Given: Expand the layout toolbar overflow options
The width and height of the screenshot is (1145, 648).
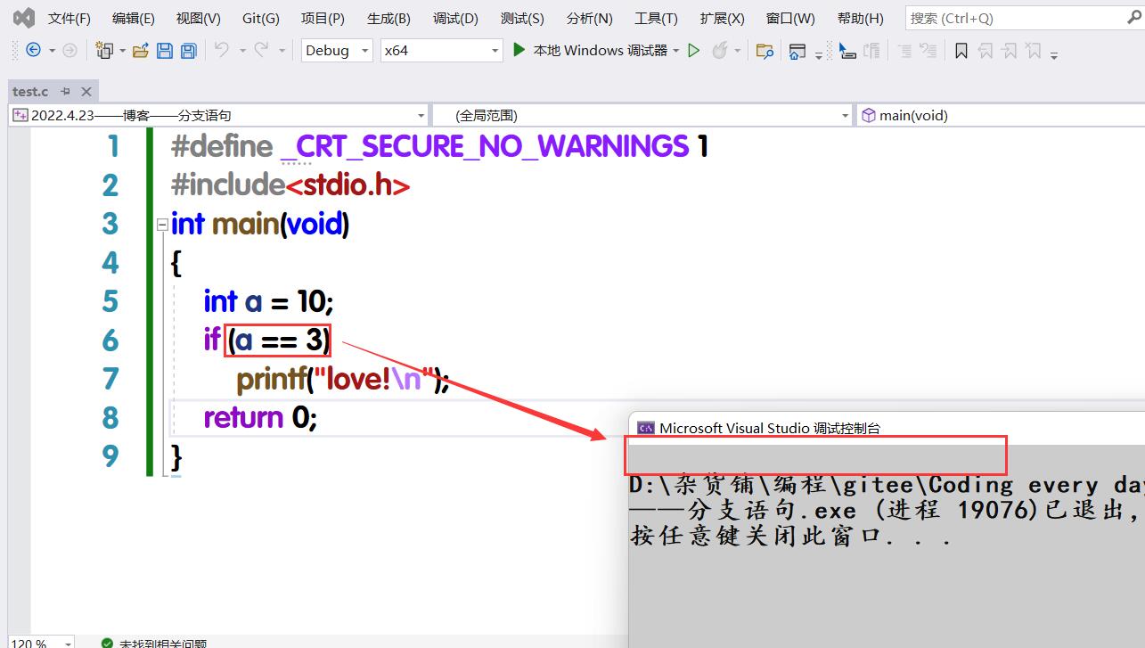Looking at the screenshot, I should pos(819,53).
